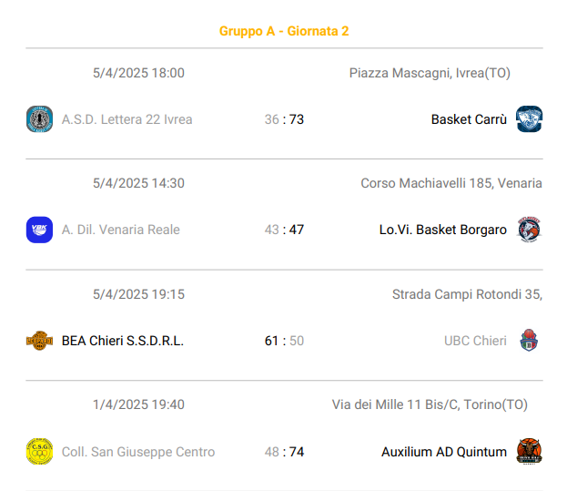Click the Piazza Mascagni, Ivrea(TO) venue
567x491 pixels.
tap(430, 73)
